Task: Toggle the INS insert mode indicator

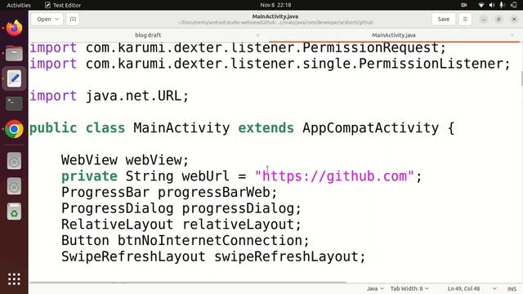Action: pos(512,289)
